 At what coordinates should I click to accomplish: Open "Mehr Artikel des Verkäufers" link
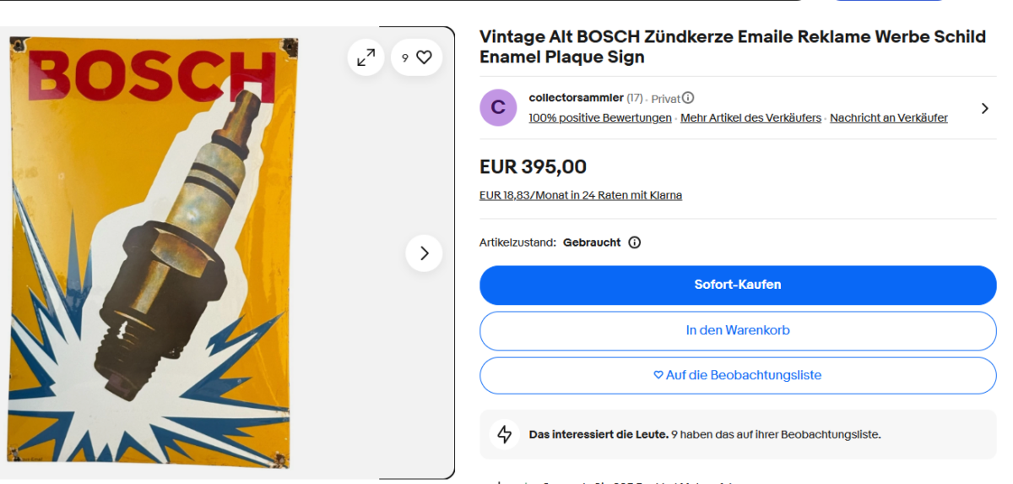750,118
